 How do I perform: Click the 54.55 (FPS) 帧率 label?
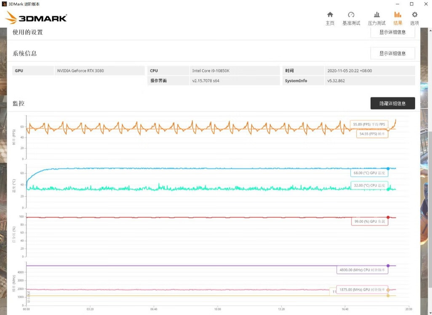372,134
